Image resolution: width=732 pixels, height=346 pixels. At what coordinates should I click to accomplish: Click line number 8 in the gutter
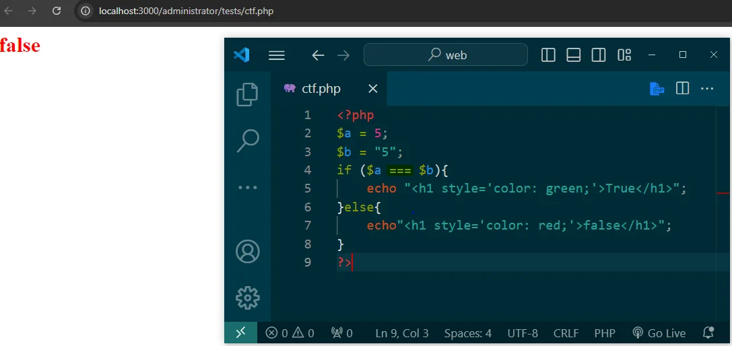coord(307,244)
